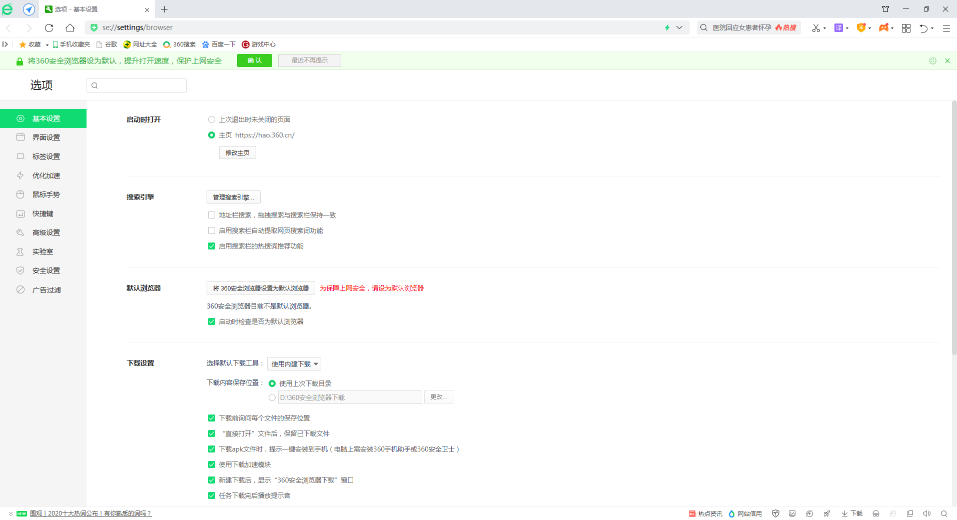957x520 pixels.
Task: Open the 使用内建下载 dropdown
Action: 294,364
